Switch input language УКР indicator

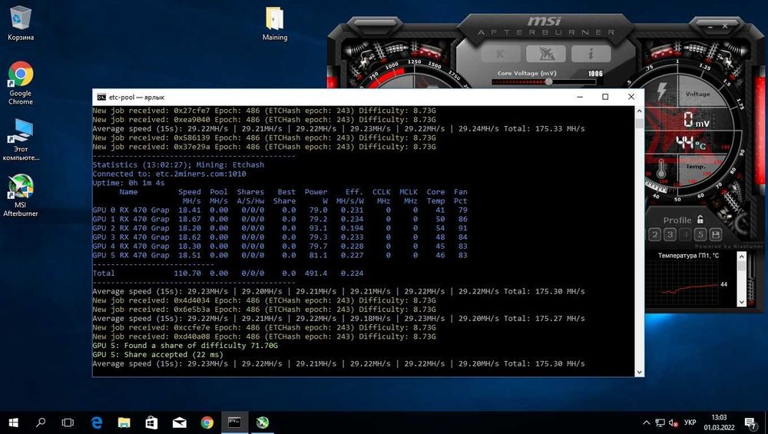pyautogui.click(x=690, y=422)
